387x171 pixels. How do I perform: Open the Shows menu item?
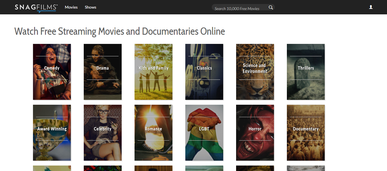90,7
